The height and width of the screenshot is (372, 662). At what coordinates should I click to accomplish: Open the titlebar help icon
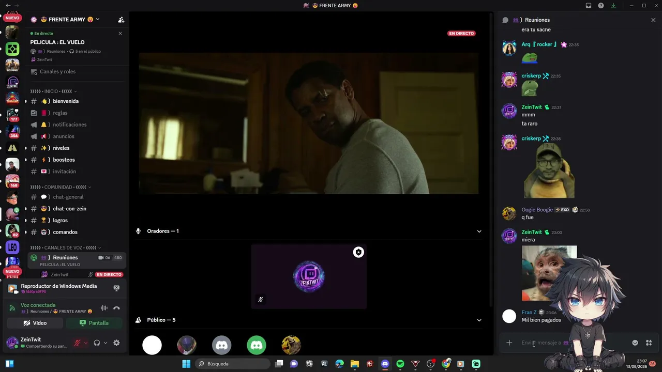(601, 6)
